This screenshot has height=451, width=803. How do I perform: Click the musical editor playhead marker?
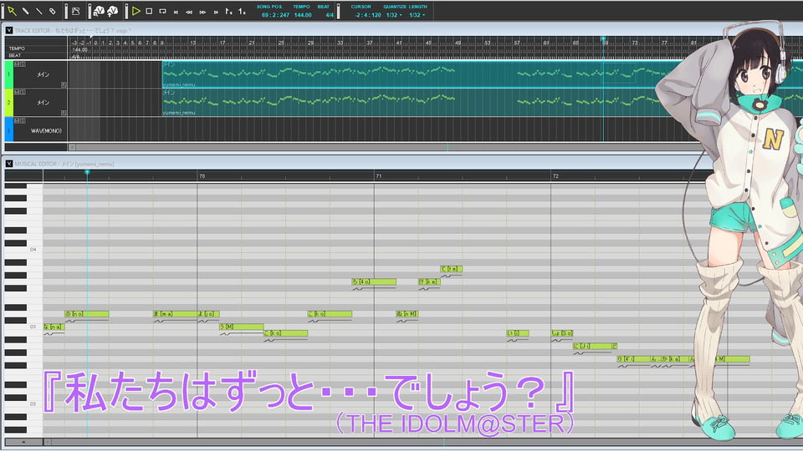(87, 172)
